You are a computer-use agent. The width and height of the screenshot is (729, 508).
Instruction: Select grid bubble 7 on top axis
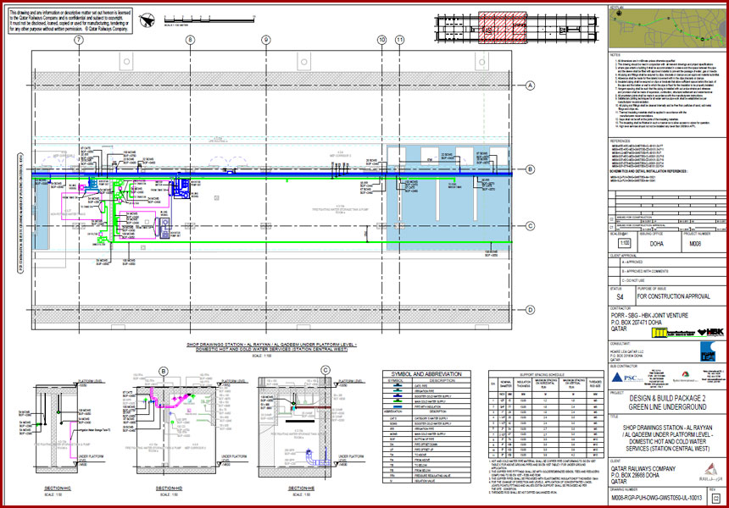pyautogui.click(x=79, y=40)
